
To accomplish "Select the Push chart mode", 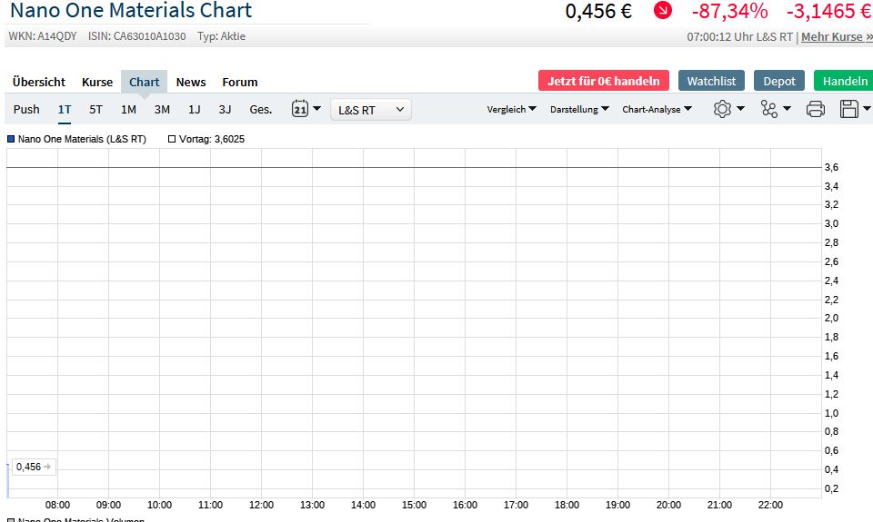I will (x=26, y=109).
